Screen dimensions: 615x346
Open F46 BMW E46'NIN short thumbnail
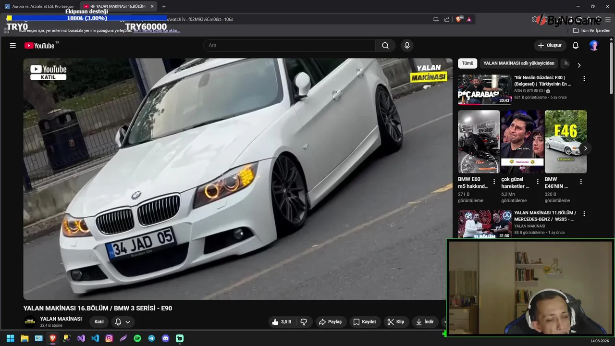coord(566,142)
